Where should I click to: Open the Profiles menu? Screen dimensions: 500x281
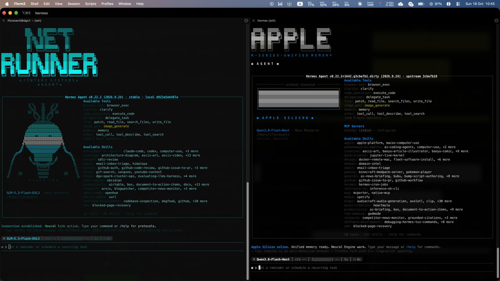(x=107, y=4)
